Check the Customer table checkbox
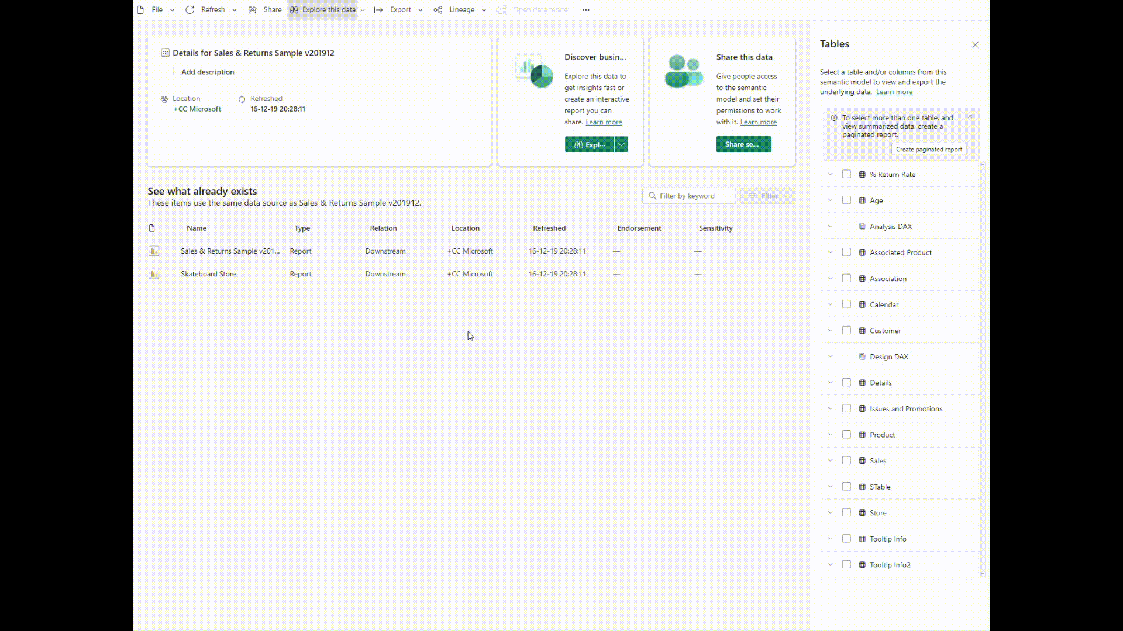 846,331
